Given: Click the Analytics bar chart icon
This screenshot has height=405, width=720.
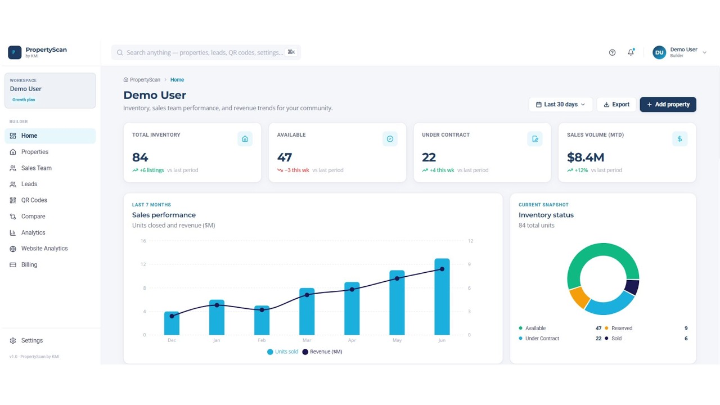Looking at the screenshot, I should click(x=13, y=232).
